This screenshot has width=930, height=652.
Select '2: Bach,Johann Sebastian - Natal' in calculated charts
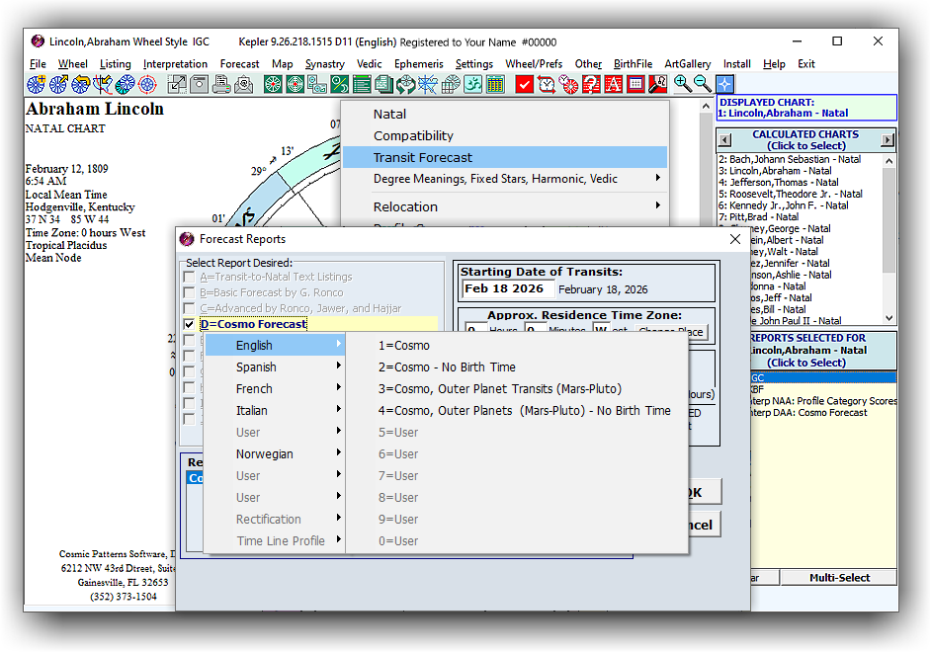coord(801,159)
